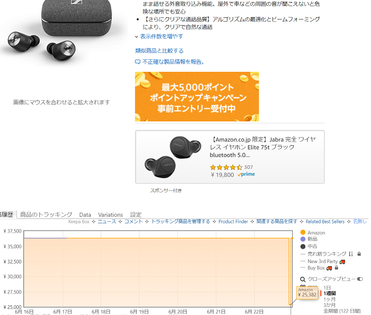This screenshot has height=315, width=371.
Task: Open the Product Finder link
Action: tap(233, 222)
